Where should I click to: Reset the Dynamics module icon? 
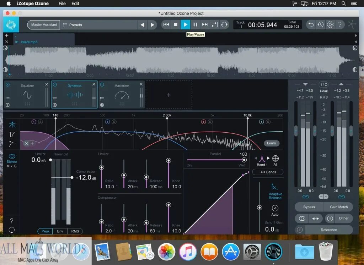(x=12, y=230)
